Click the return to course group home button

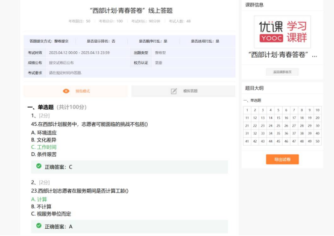282,72
